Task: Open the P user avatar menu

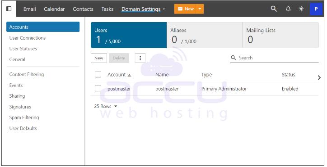Action: pos(316,9)
